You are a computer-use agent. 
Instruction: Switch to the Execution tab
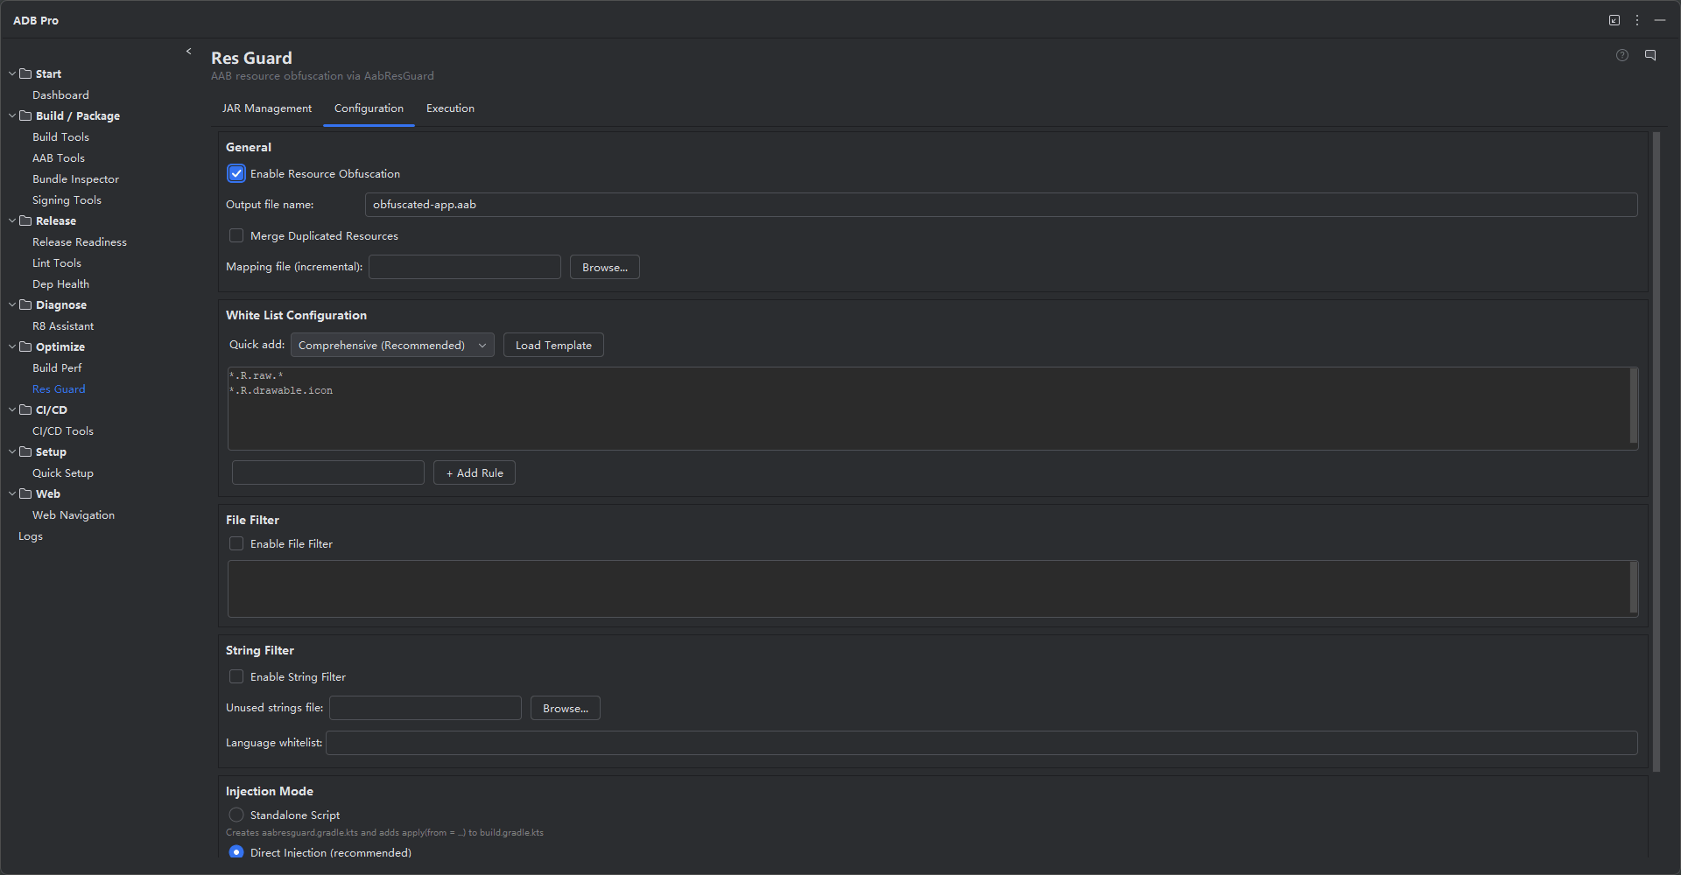450,108
